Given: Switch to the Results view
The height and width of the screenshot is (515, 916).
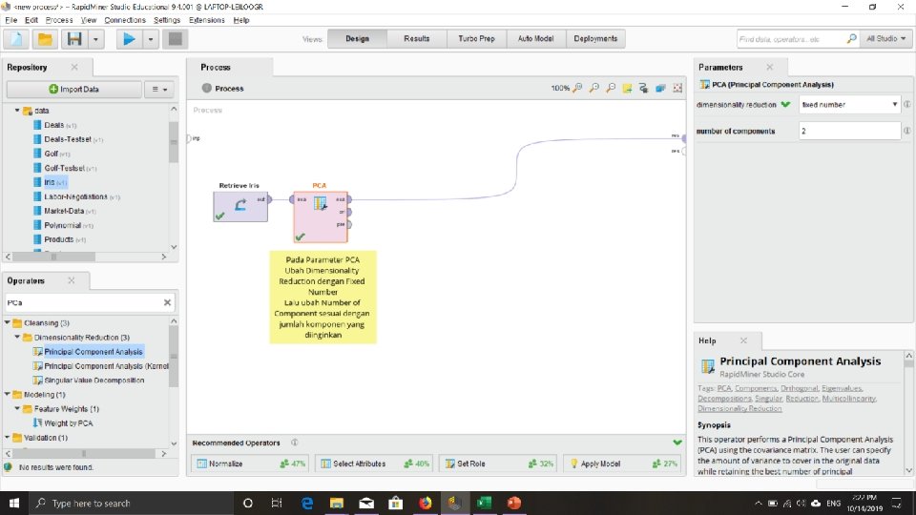Looking at the screenshot, I should click(x=417, y=38).
